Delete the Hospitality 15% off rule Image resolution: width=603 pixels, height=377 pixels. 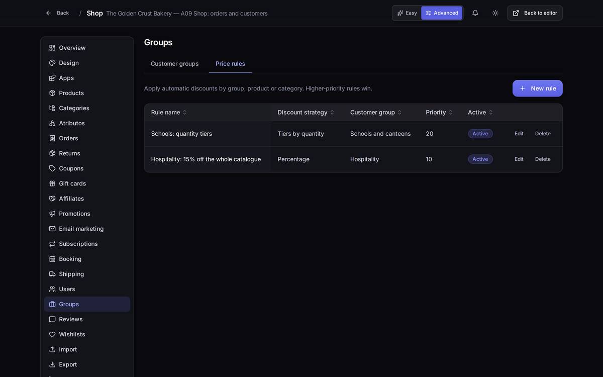[x=543, y=159]
